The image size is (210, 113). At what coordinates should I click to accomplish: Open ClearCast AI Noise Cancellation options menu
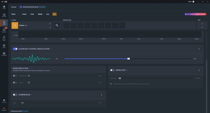(x=199, y=49)
